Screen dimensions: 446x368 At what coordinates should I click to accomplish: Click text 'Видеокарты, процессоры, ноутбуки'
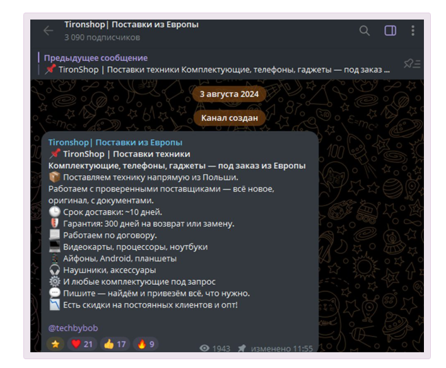click(136, 247)
